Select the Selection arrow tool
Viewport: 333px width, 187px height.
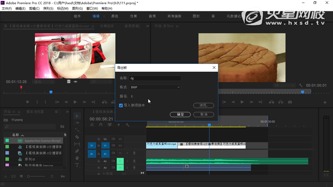pyautogui.click(x=77, y=116)
